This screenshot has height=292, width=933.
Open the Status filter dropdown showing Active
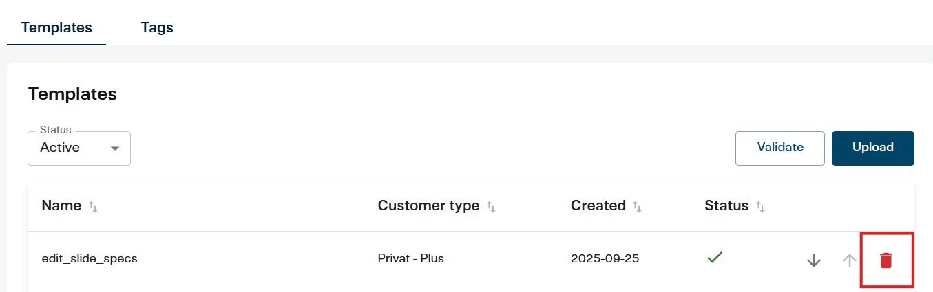click(79, 148)
